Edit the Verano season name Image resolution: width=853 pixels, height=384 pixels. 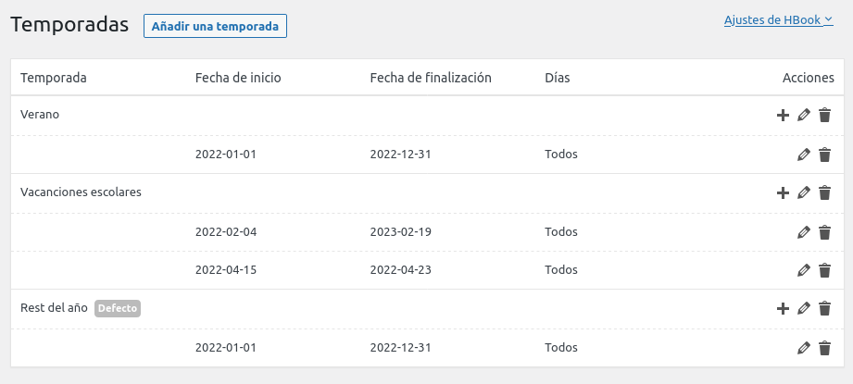click(x=804, y=115)
